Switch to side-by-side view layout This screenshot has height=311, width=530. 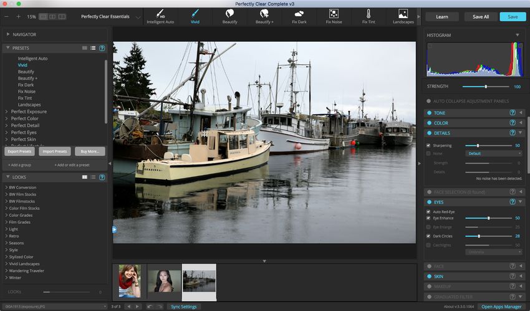coord(52,17)
